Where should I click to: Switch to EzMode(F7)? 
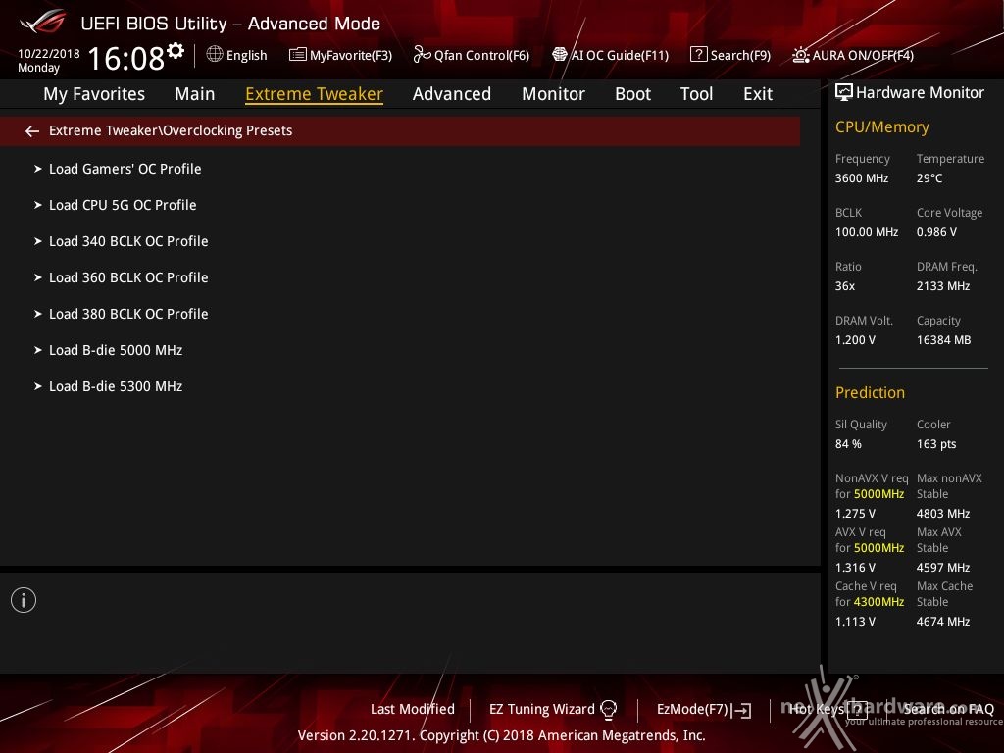[x=693, y=710]
